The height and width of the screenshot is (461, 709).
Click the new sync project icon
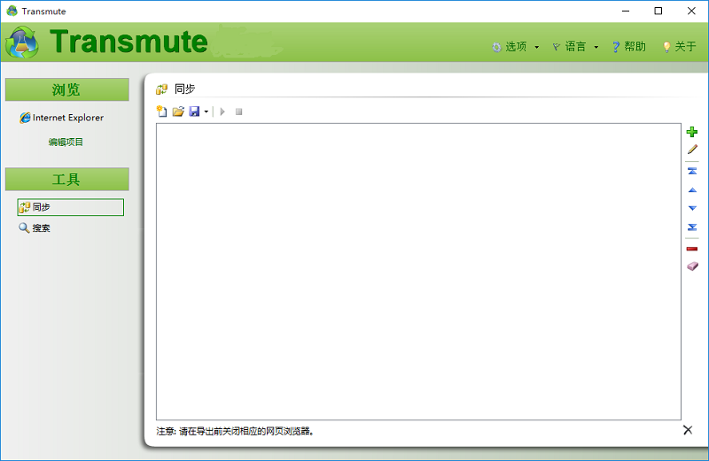click(161, 111)
